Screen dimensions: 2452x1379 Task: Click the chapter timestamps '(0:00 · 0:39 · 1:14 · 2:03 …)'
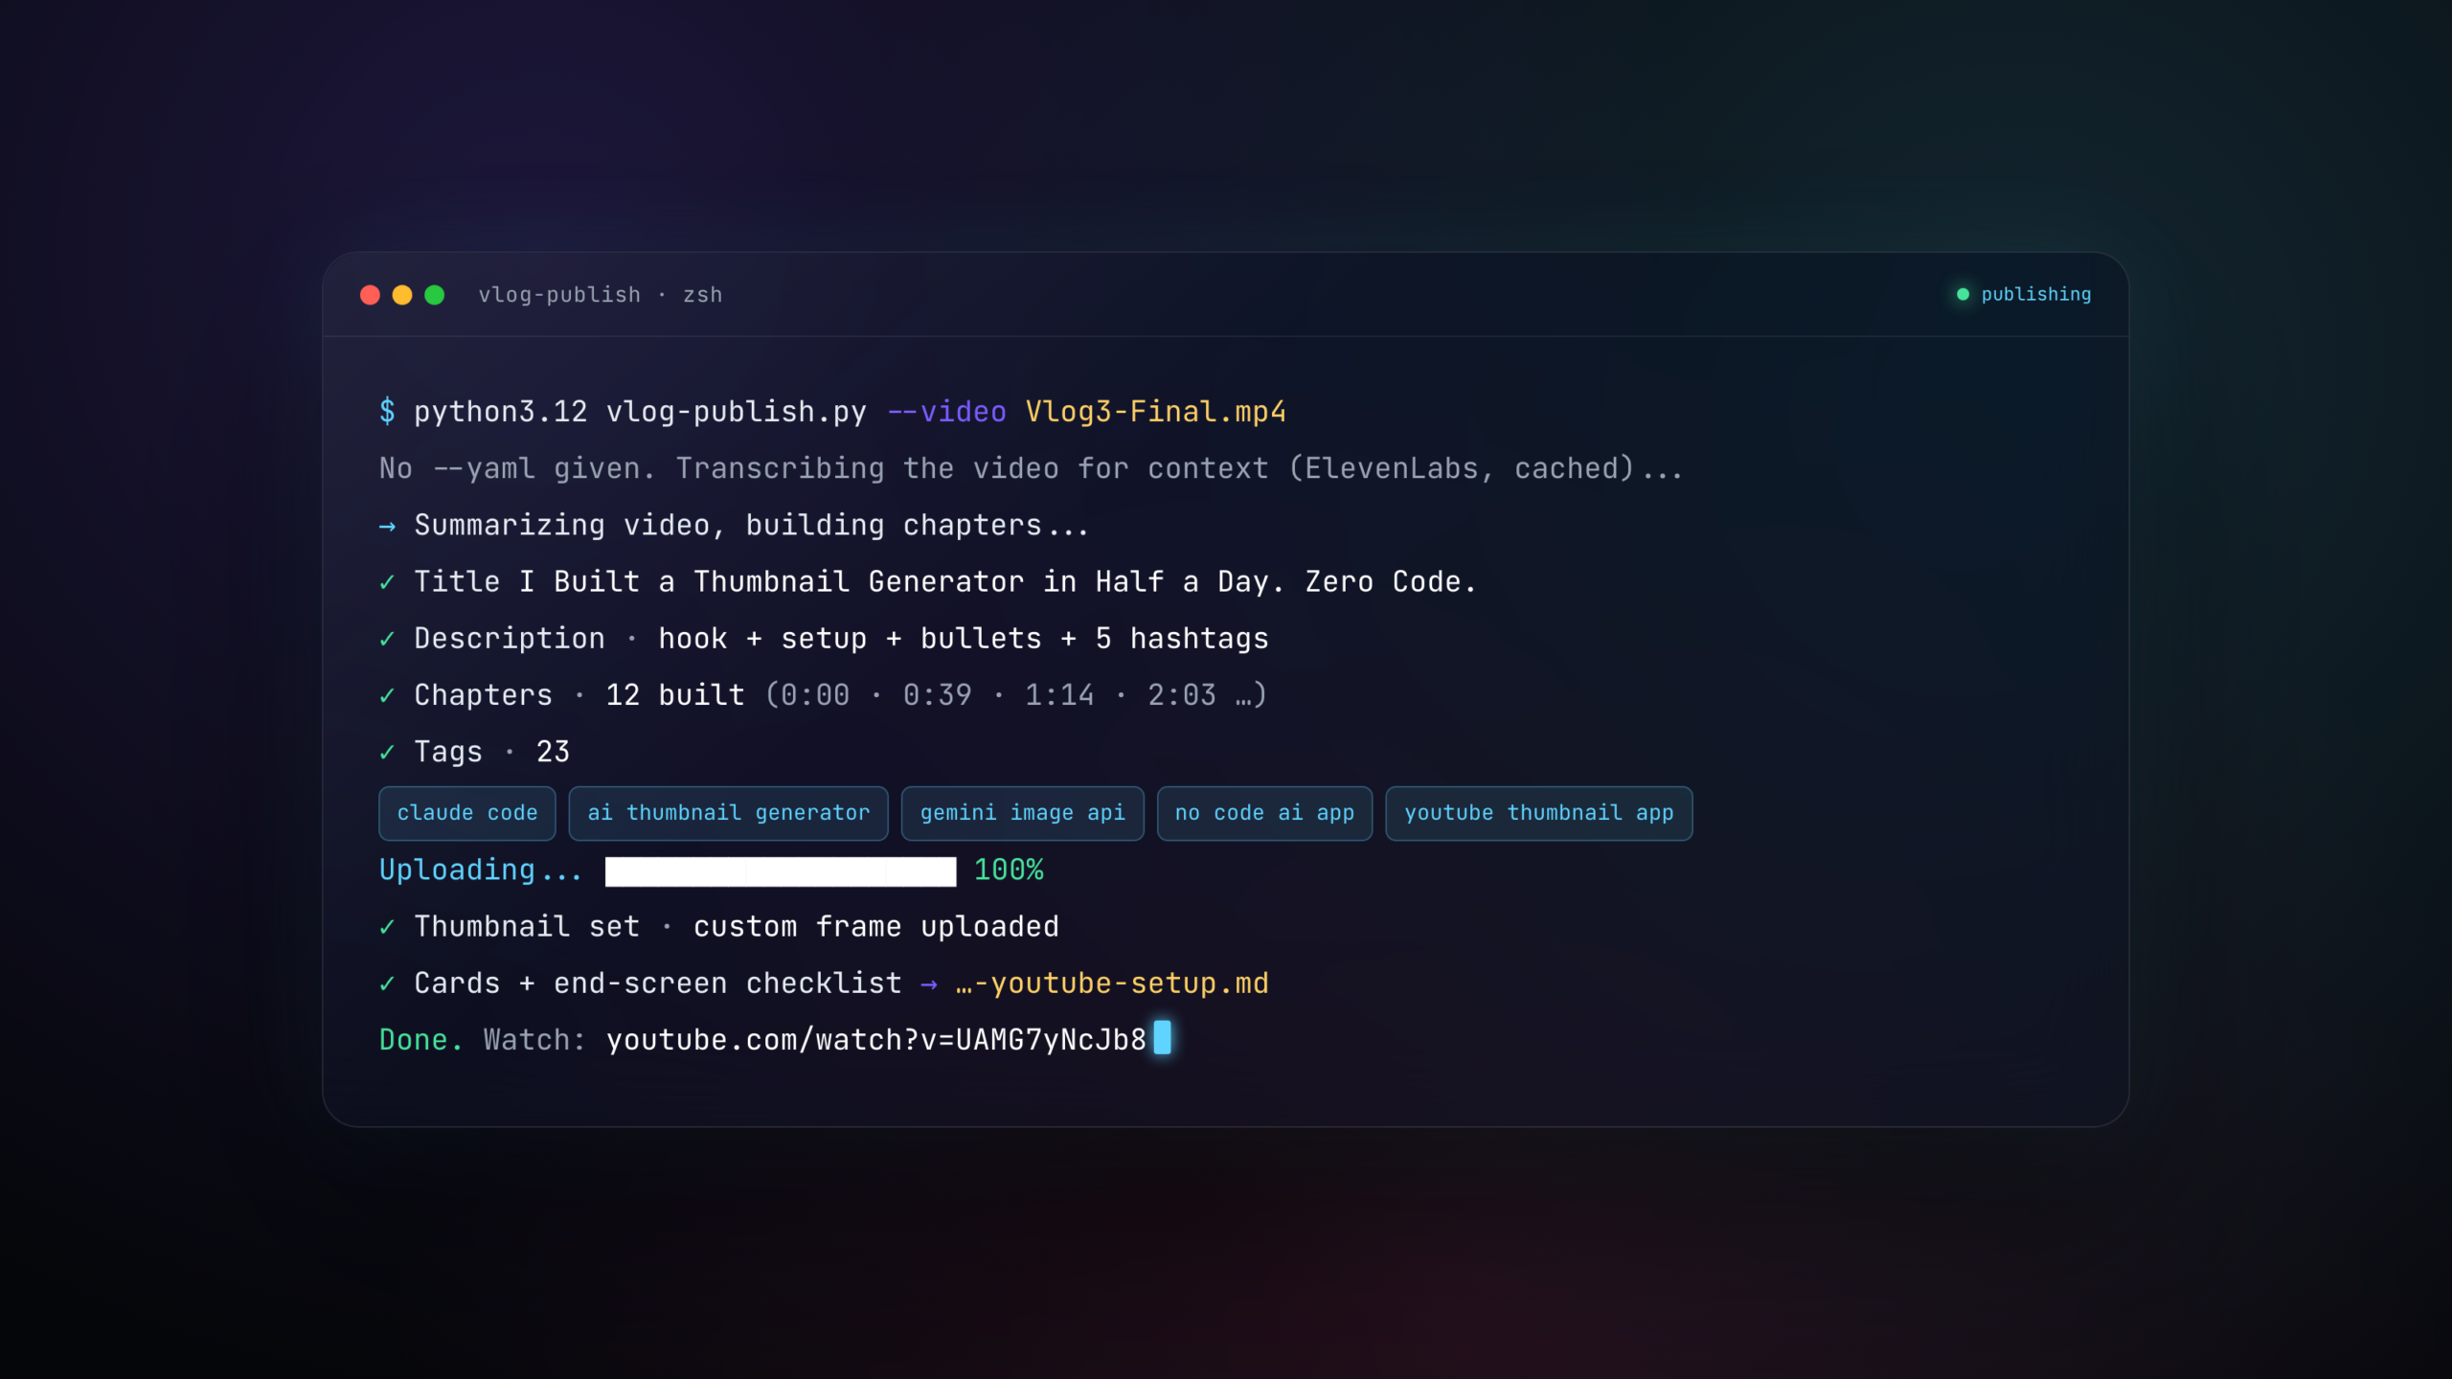tap(1016, 694)
